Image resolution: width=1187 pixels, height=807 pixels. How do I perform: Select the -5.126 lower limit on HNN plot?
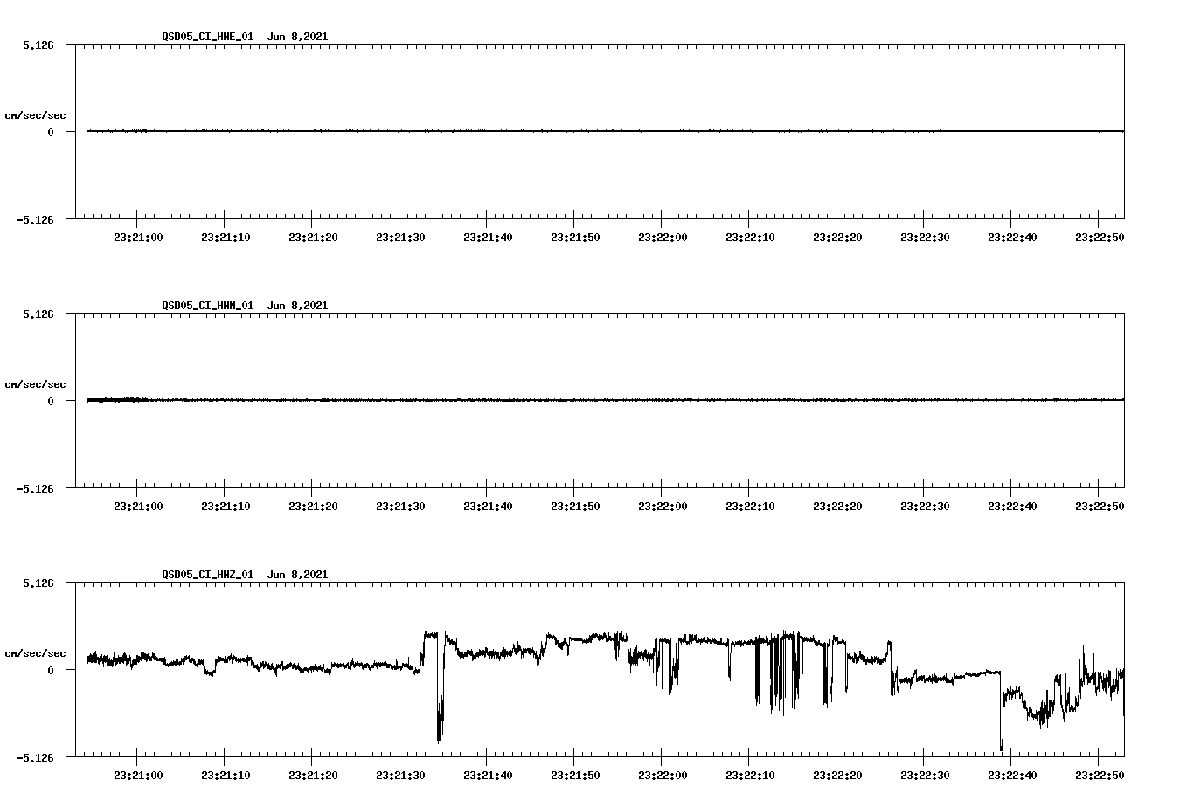[x=35, y=488]
